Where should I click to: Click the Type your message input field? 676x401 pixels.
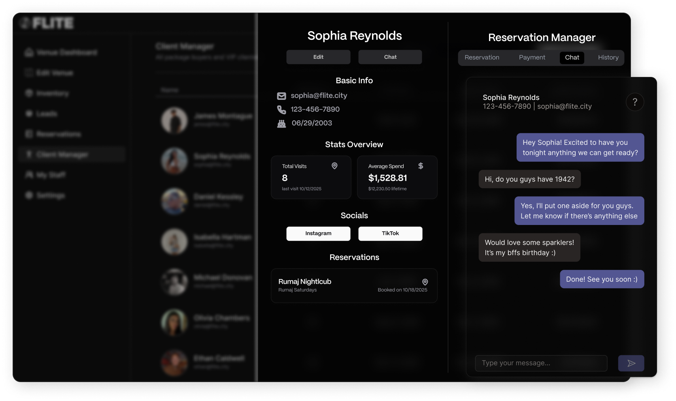coord(541,363)
